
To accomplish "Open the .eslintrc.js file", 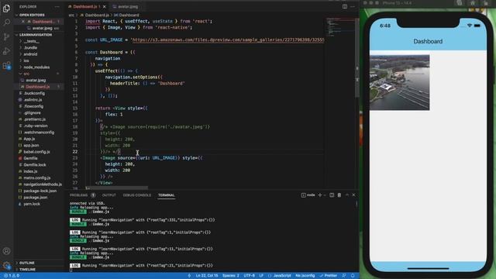I will point(33,100).
